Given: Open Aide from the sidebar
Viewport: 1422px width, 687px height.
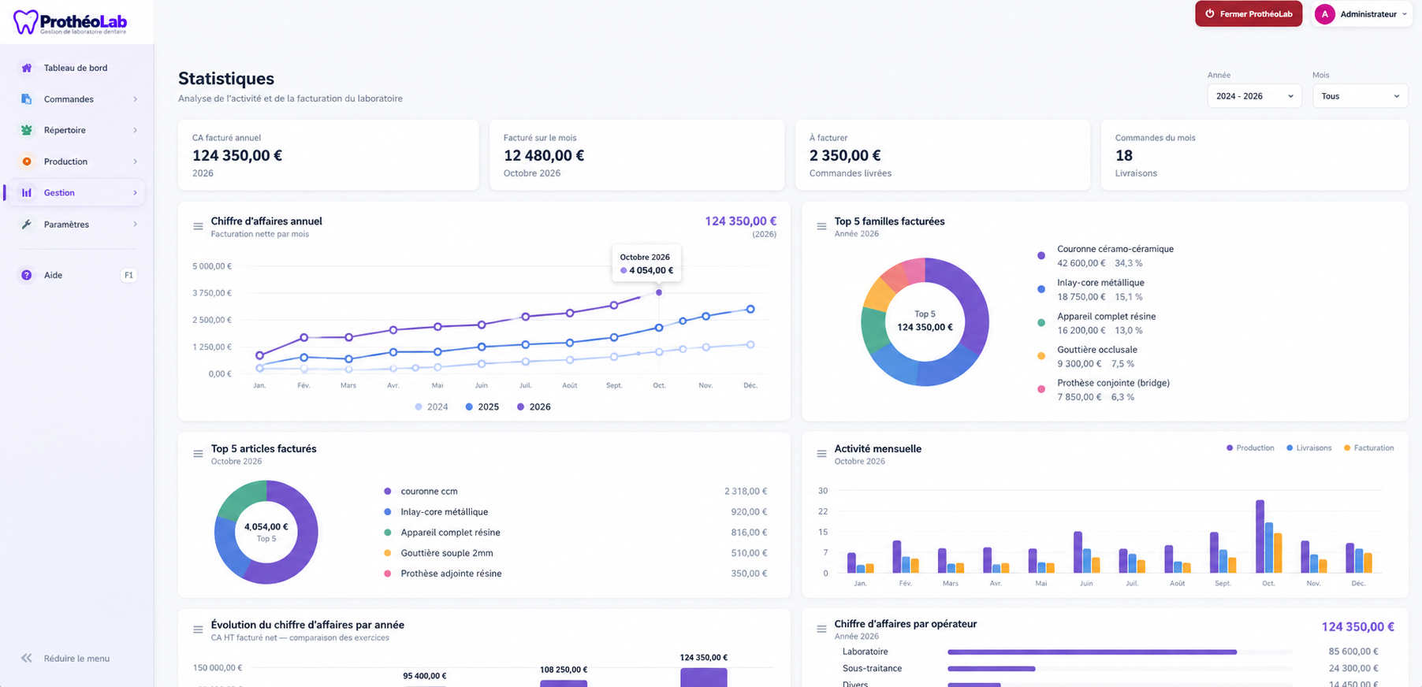Looking at the screenshot, I should coord(76,275).
